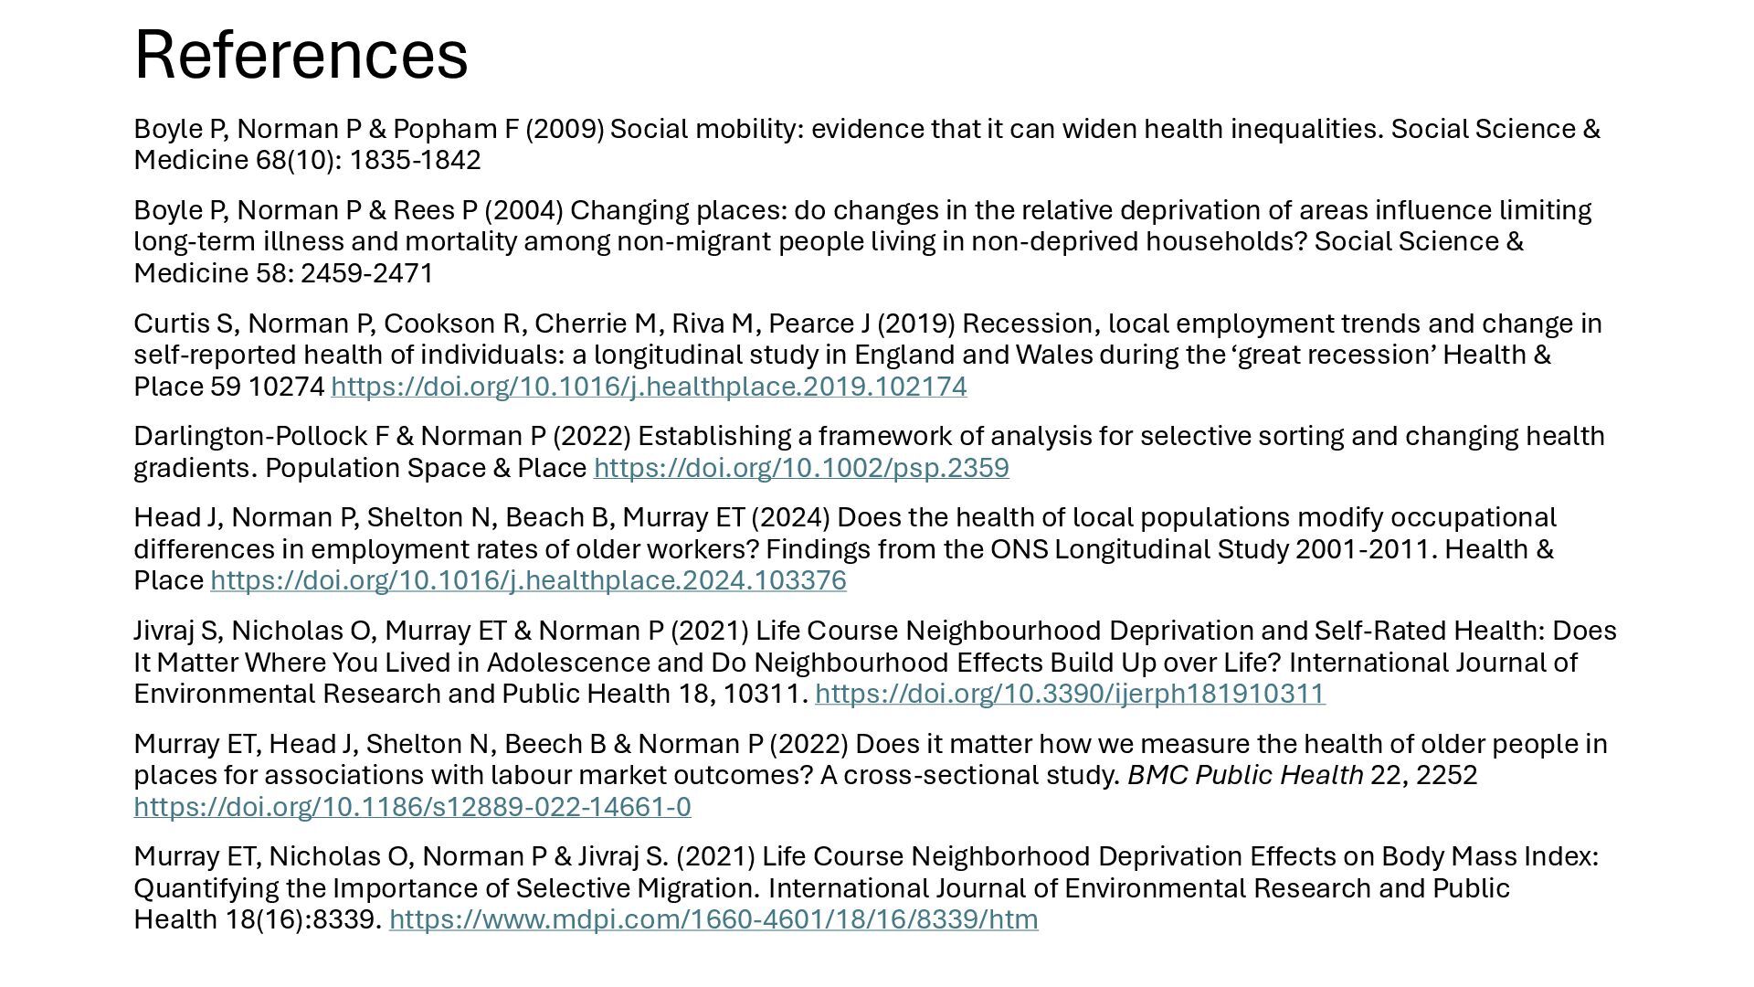Follow the healthplace.2024.103376 DOI link
Image resolution: width=1754 pixels, height=987 pixels.
[528, 580]
